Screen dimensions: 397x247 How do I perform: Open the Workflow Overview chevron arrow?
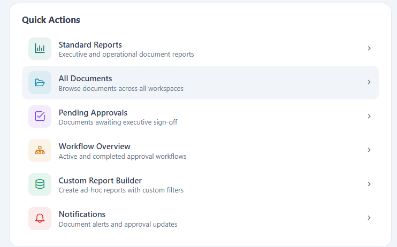(369, 150)
